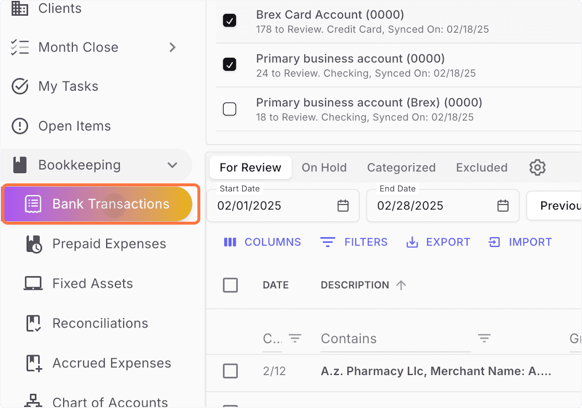Click the IMPORT button
Viewport: 582px width, 408px height.
519,242
